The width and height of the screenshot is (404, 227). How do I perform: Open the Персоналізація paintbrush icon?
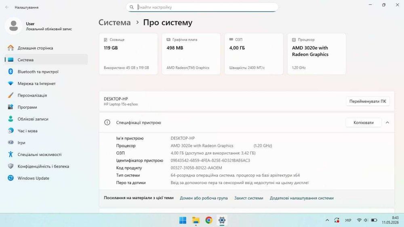(x=11, y=95)
